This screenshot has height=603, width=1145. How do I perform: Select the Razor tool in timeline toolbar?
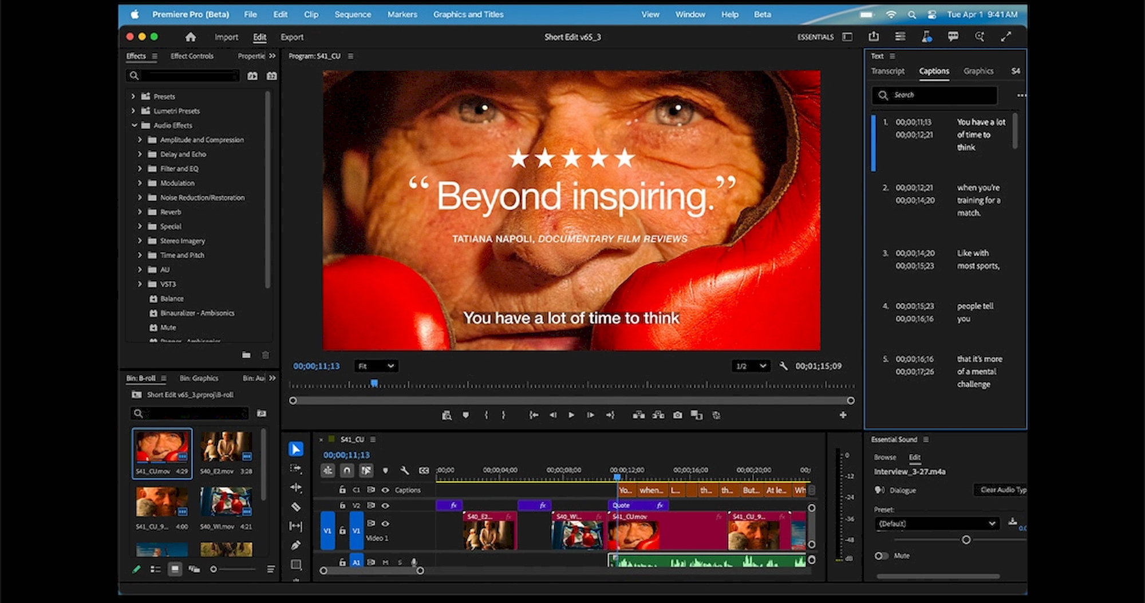(295, 507)
